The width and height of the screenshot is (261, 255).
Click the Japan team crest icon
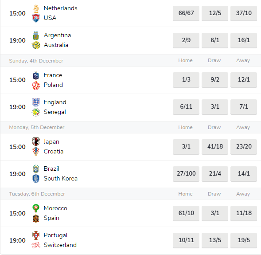pyautogui.click(x=36, y=142)
